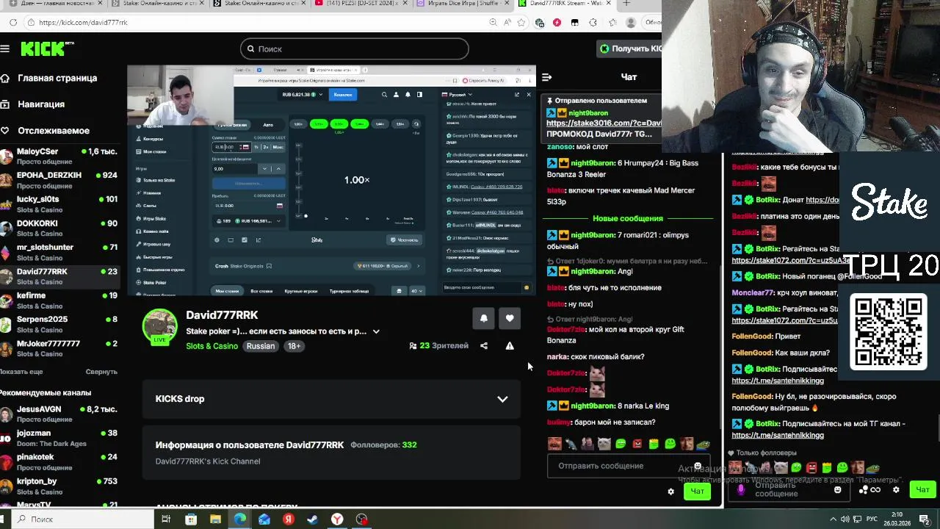Follow channel with the heart button
The width and height of the screenshot is (940, 529).
coord(510,318)
